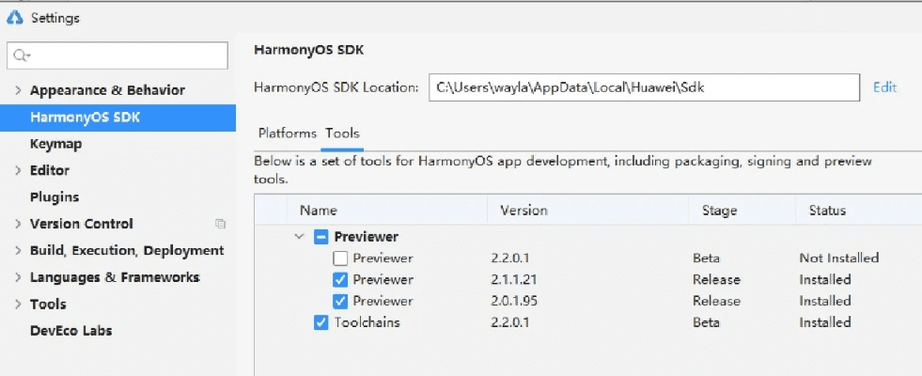922x376 pixels.
Task: Click the copy icon beside Version Control
Action: point(221,224)
